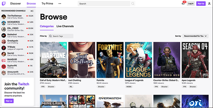Screen dimensions: 213x108
Task: Click the Apex Legends title link
Action: coord(189,80)
